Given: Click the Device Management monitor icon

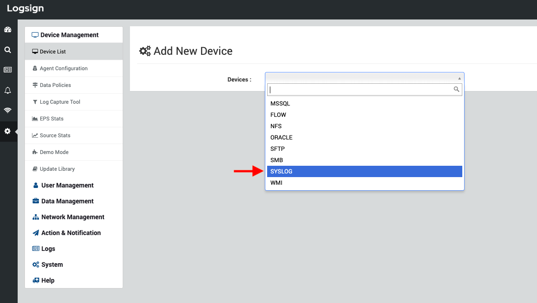Looking at the screenshot, I should [x=35, y=35].
